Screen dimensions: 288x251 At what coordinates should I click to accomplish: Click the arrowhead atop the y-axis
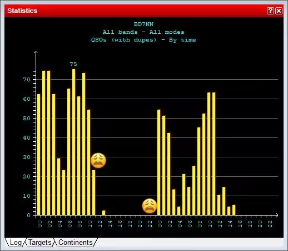tap(36, 53)
